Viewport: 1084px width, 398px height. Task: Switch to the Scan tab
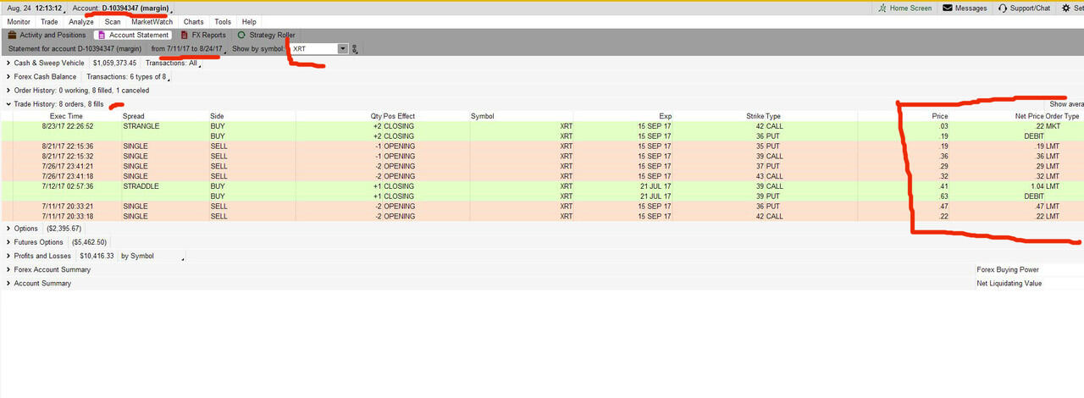tap(113, 21)
